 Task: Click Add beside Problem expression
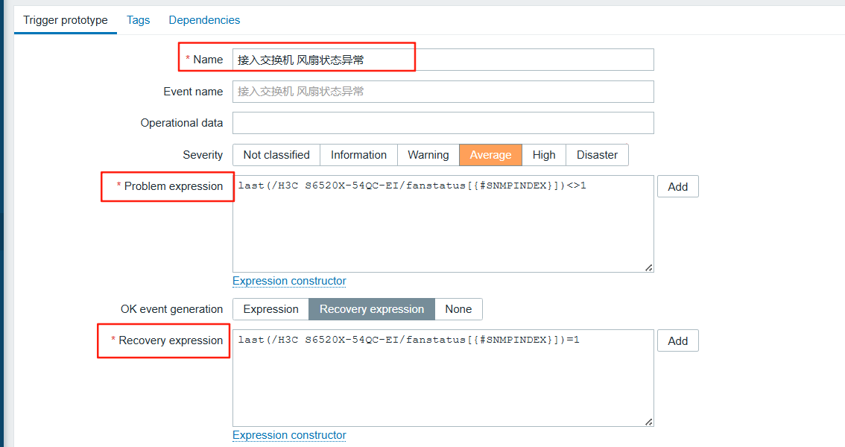coord(677,187)
